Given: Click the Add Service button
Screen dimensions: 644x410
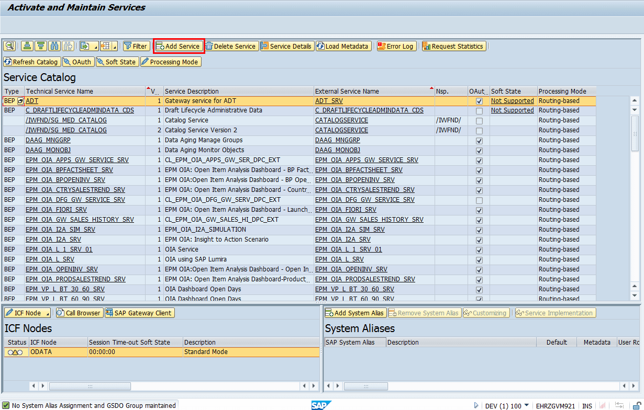Looking at the screenshot, I should pos(178,46).
